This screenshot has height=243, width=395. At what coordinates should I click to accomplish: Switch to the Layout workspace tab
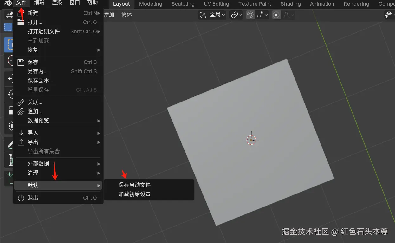point(121,4)
